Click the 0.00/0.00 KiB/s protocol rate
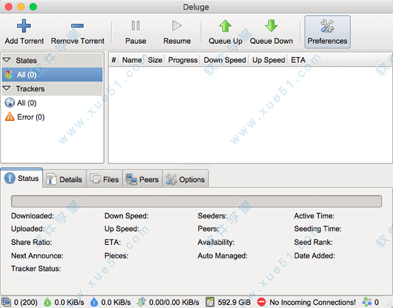 tap(174, 302)
